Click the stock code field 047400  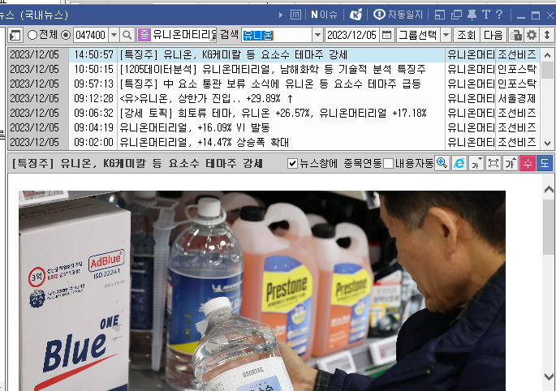[91, 35]
